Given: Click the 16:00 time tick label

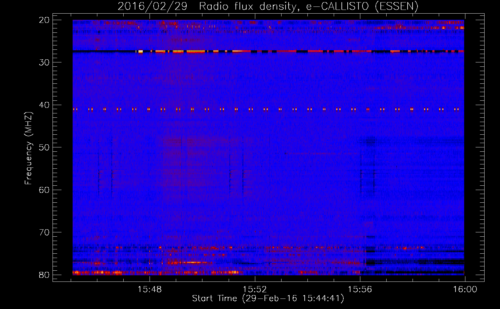Looking at the screenshot, I should 465,290.
